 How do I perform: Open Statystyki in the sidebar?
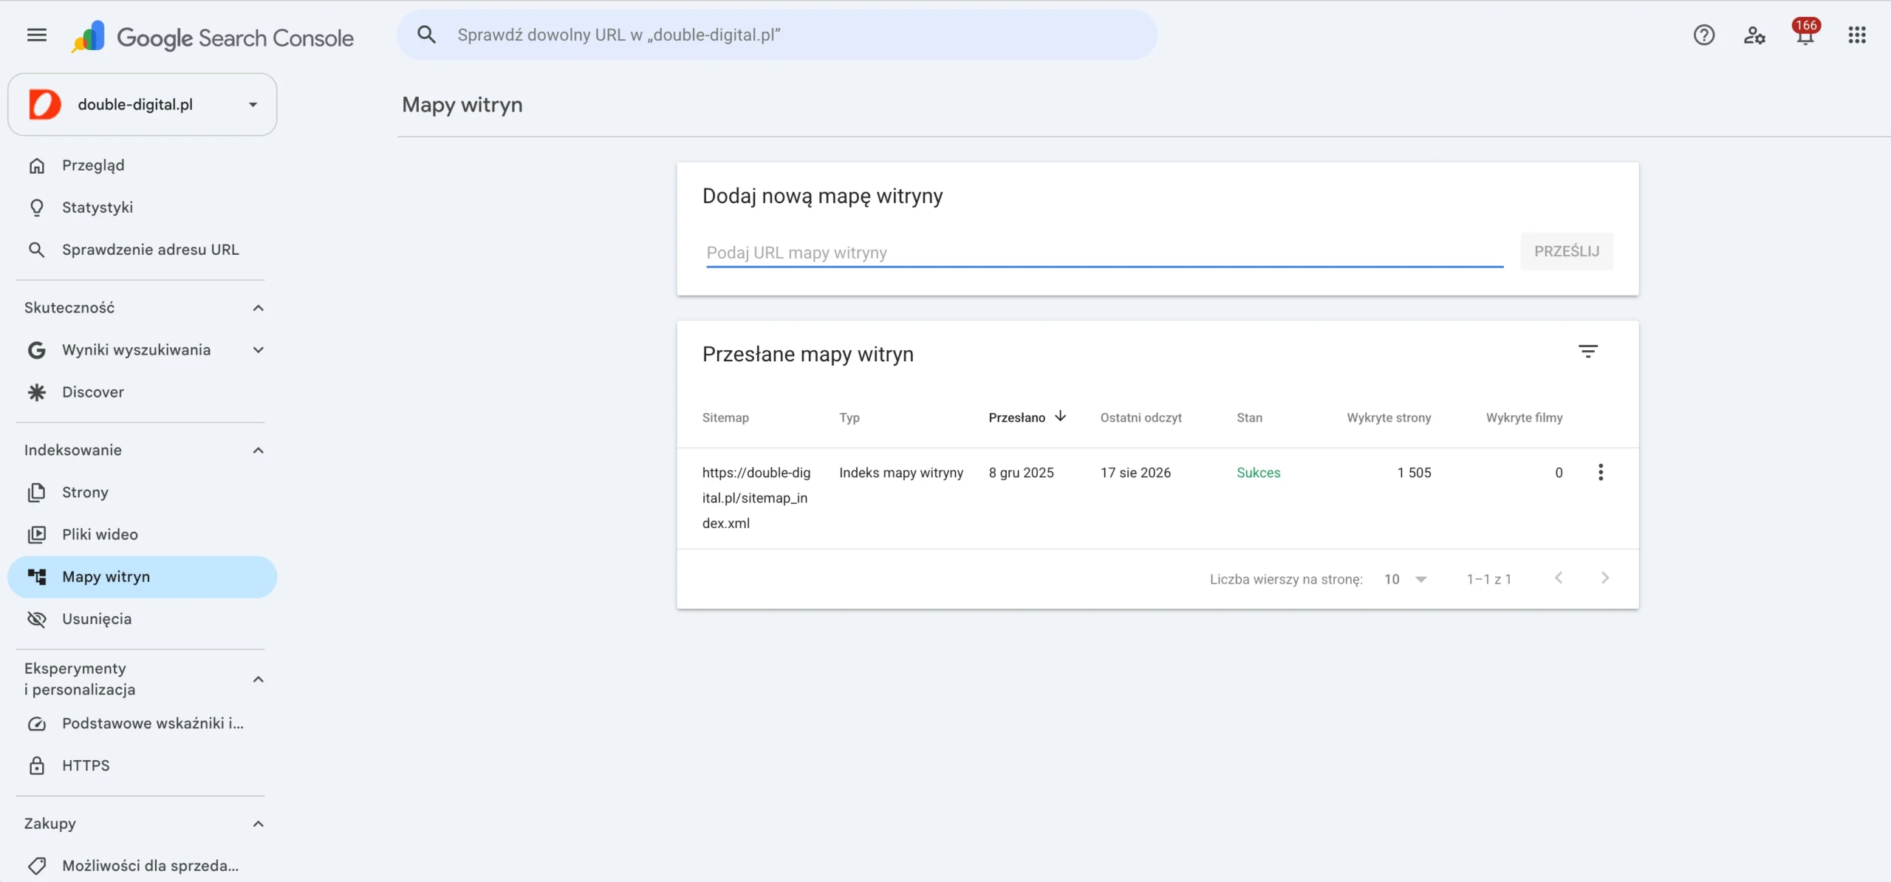[x=142, y=208]
